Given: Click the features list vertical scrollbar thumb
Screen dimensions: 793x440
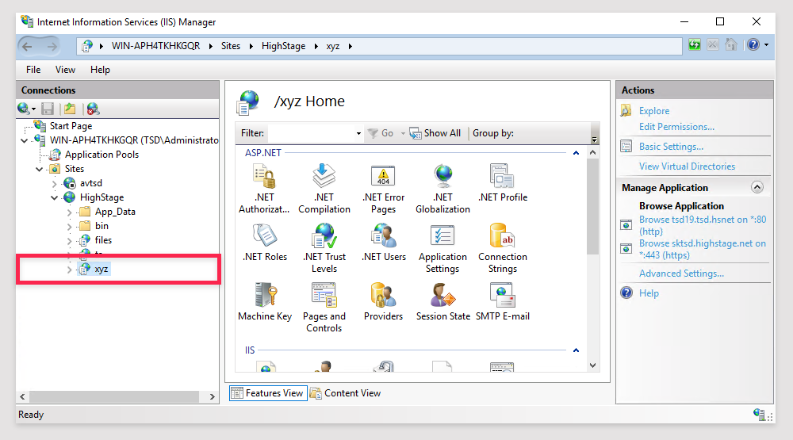Looking at the screenshot, I should point(592,206).
